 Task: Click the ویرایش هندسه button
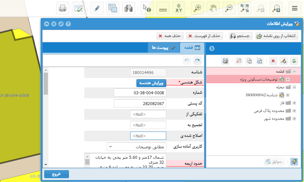click(151, 83)
